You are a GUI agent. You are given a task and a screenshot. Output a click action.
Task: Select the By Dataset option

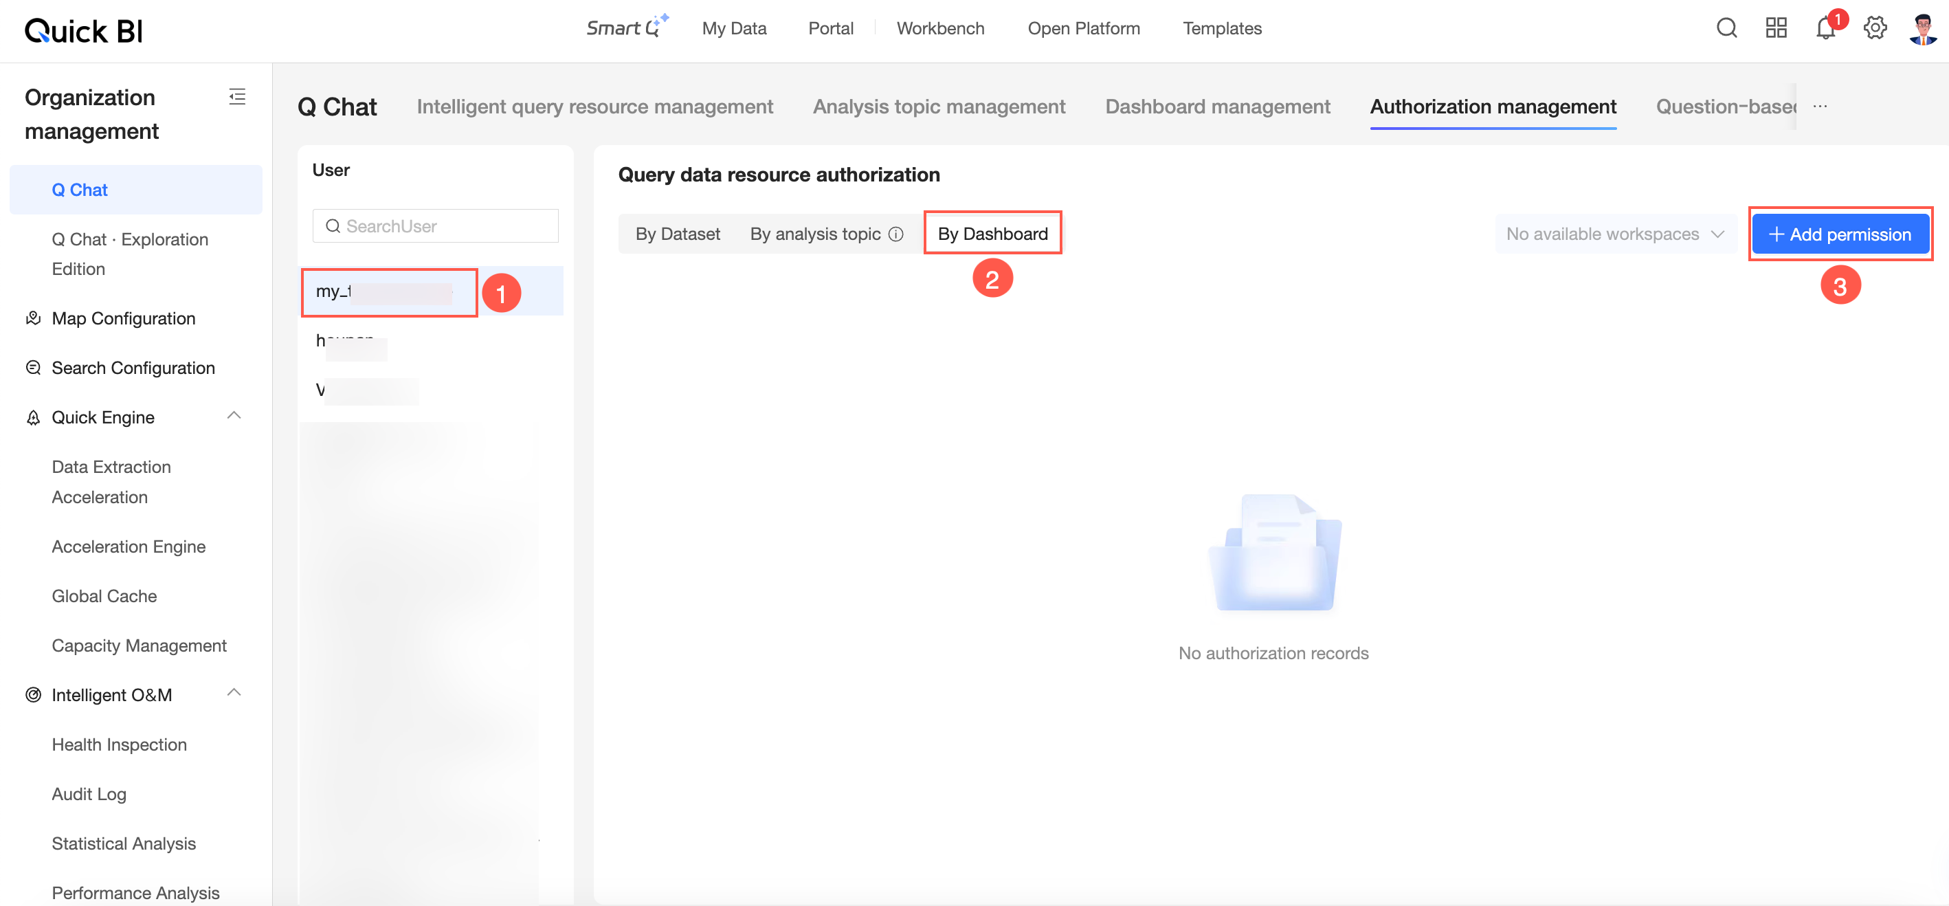[677, 234]
